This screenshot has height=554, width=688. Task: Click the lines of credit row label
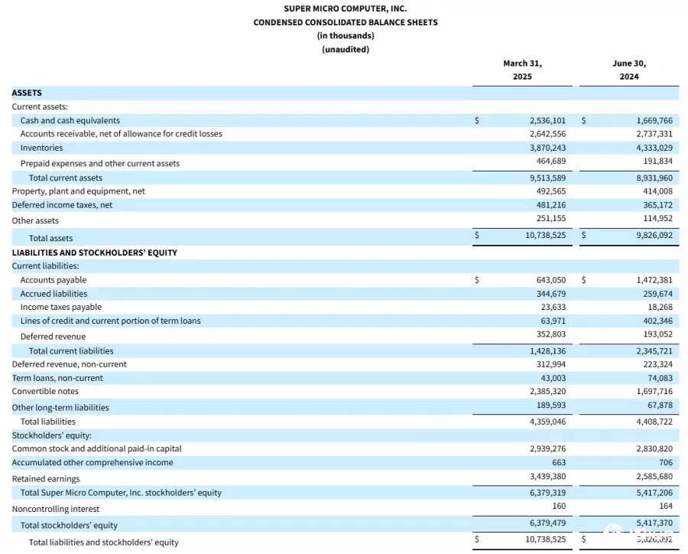[x=110, y=321]
